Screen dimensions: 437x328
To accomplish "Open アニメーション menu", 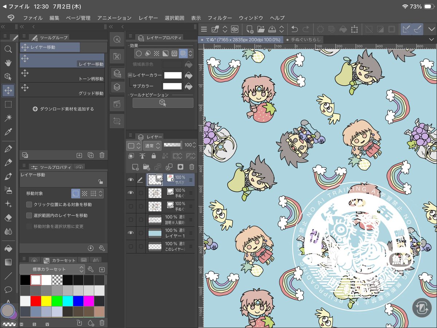I will click(114, 18).
